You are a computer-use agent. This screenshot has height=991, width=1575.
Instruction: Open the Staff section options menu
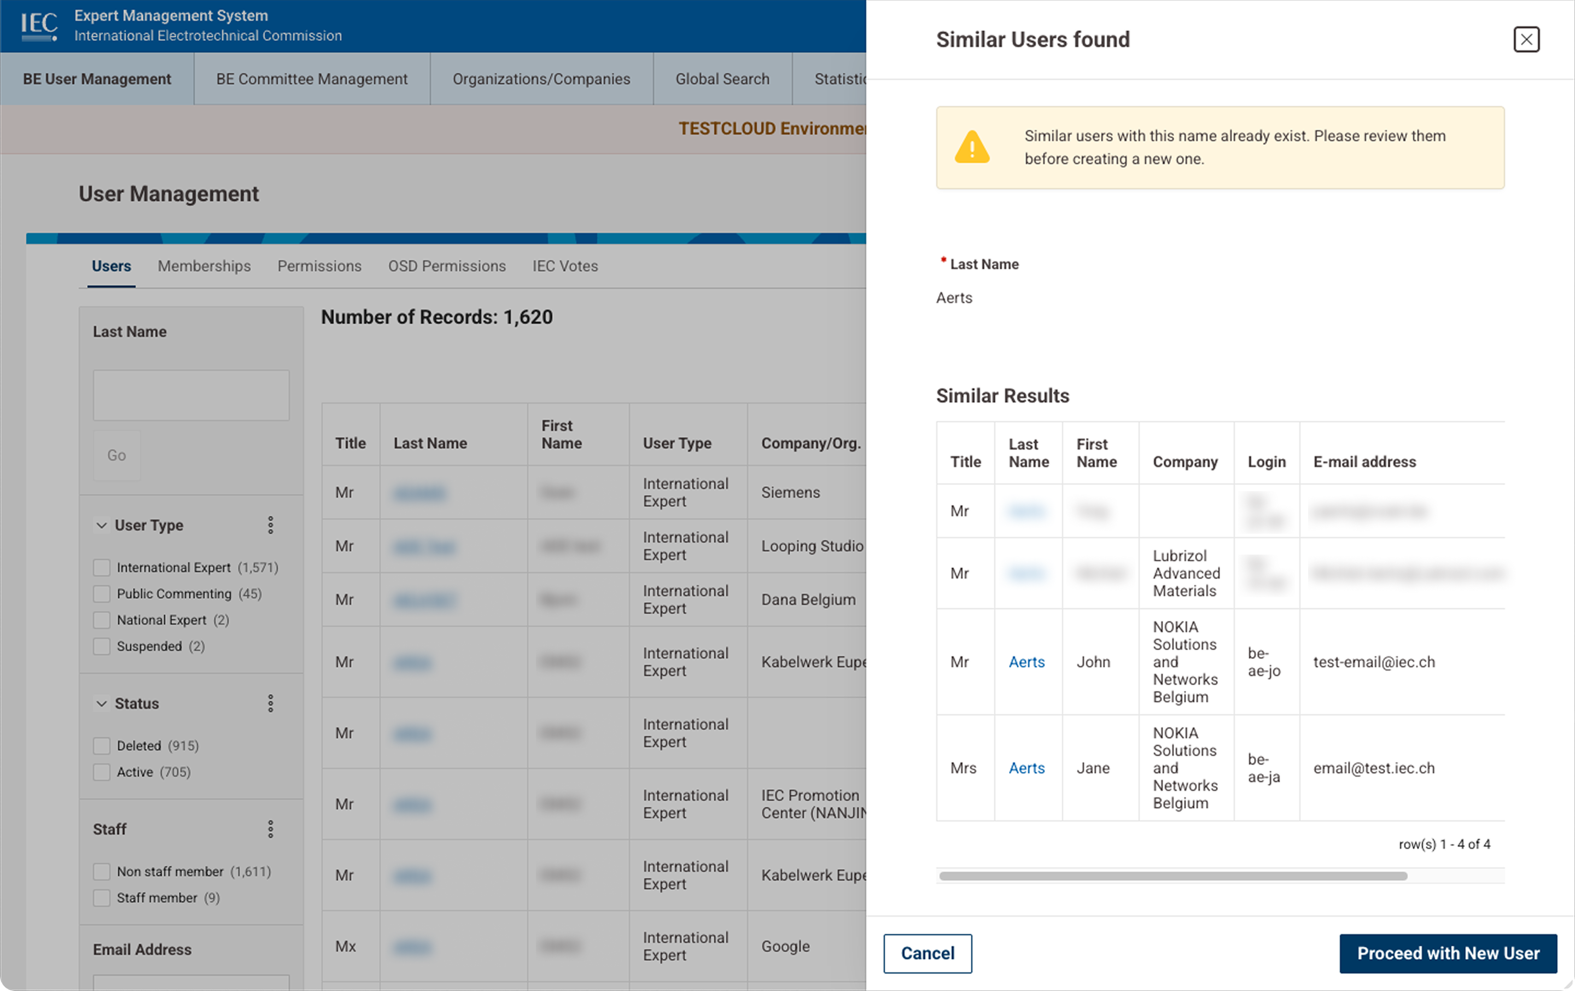tap(271, 829)
